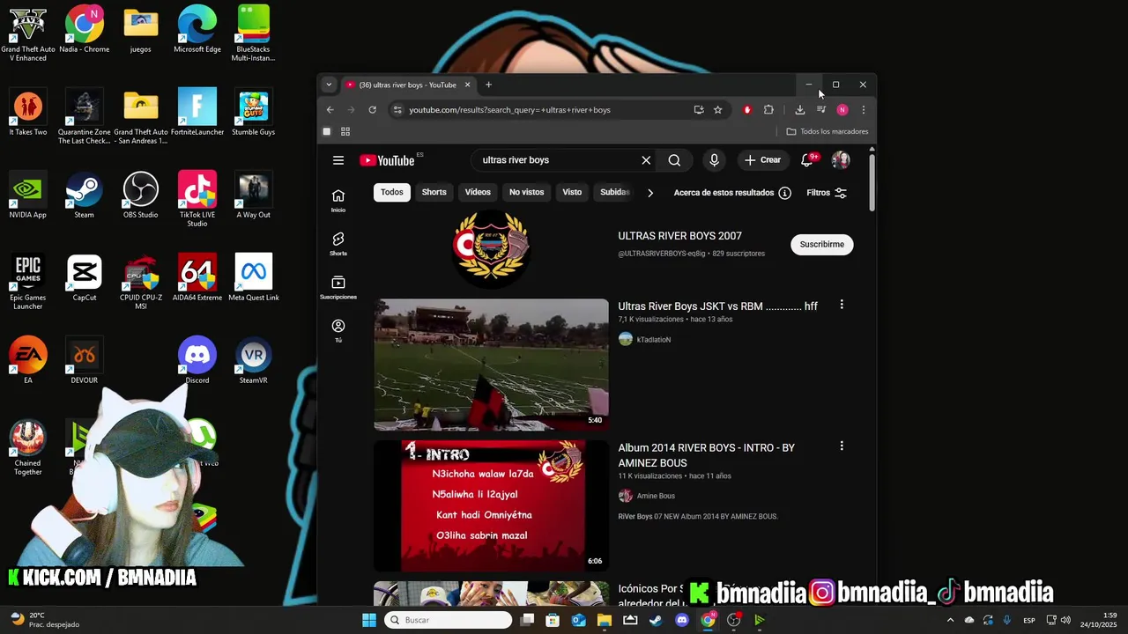Go back in Chrome history

(x=330, y=110)
